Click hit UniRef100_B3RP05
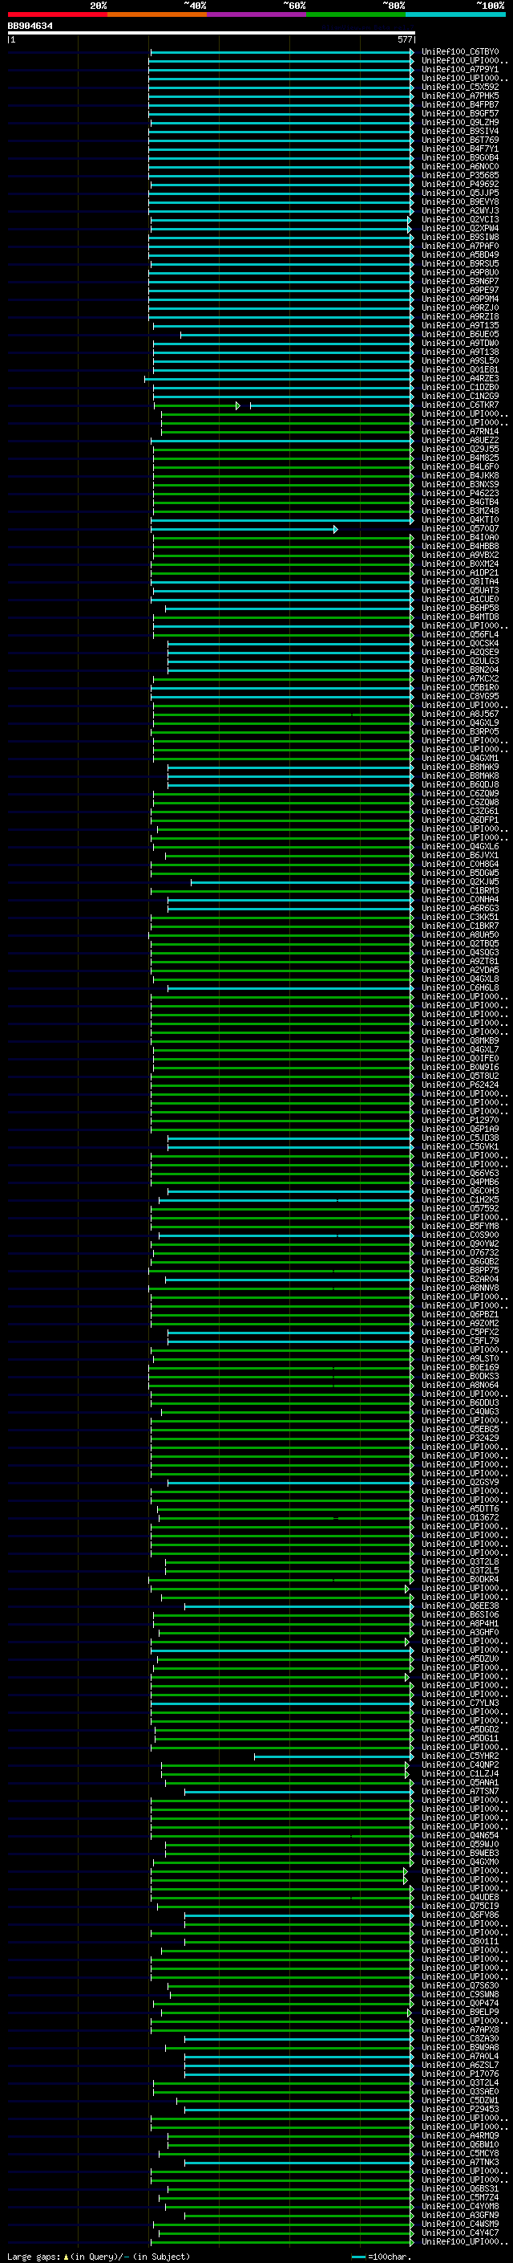 pyautogui.click(x=459, y=731)
